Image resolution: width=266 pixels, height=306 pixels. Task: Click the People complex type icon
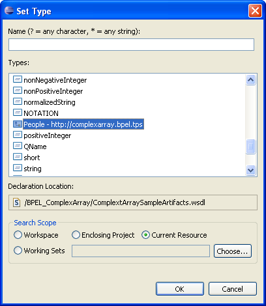pos(18,124)
